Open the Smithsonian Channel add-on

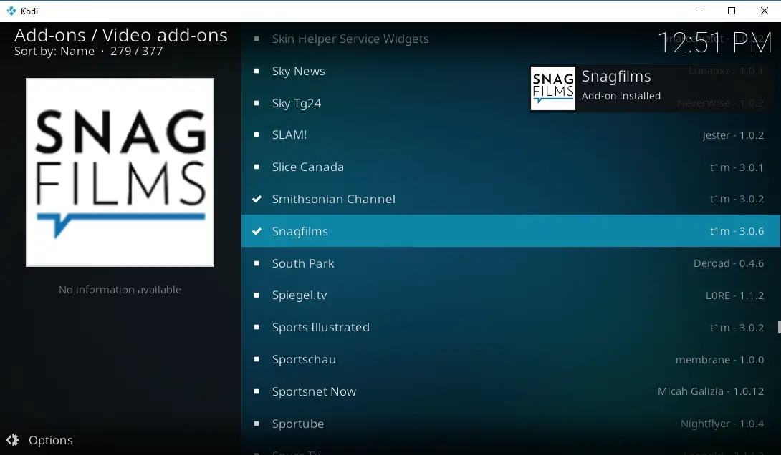pyautogui.click(x=511, y=199)
